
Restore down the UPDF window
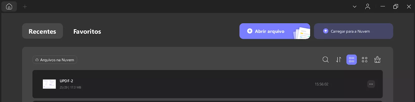[396, 7]
